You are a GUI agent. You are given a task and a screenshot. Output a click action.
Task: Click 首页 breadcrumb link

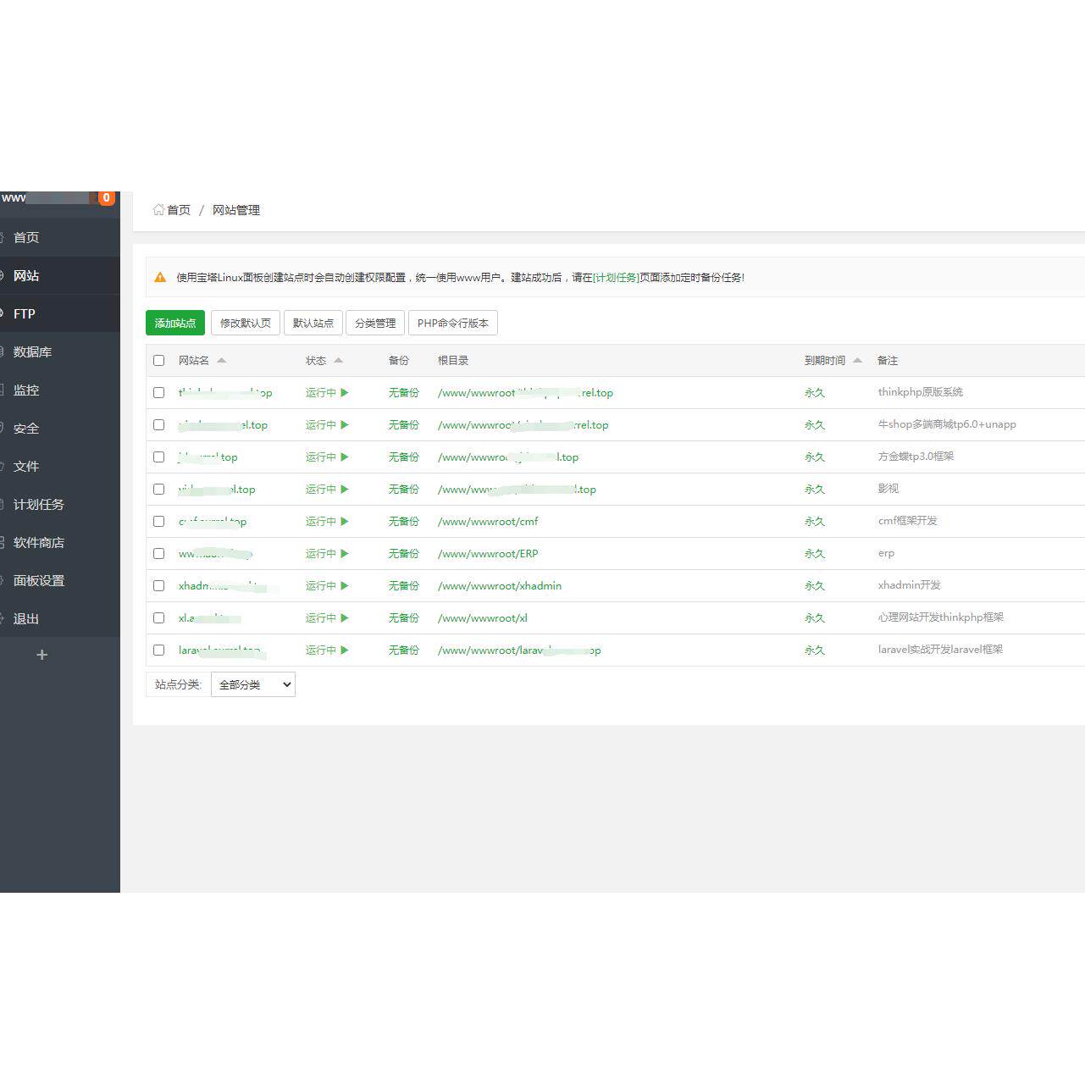[179, 210]
